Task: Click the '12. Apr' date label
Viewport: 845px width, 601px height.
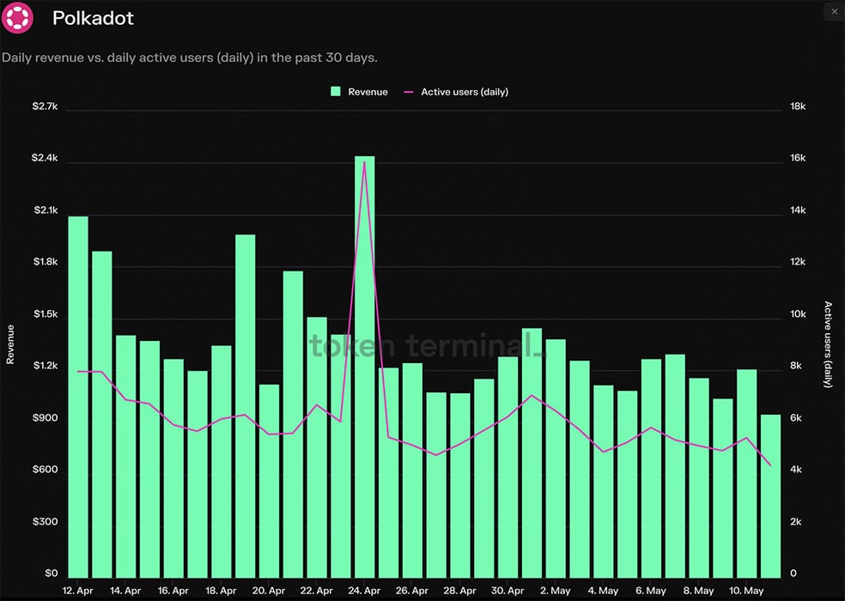Action: pyautogui.click(x=77, y=591)
